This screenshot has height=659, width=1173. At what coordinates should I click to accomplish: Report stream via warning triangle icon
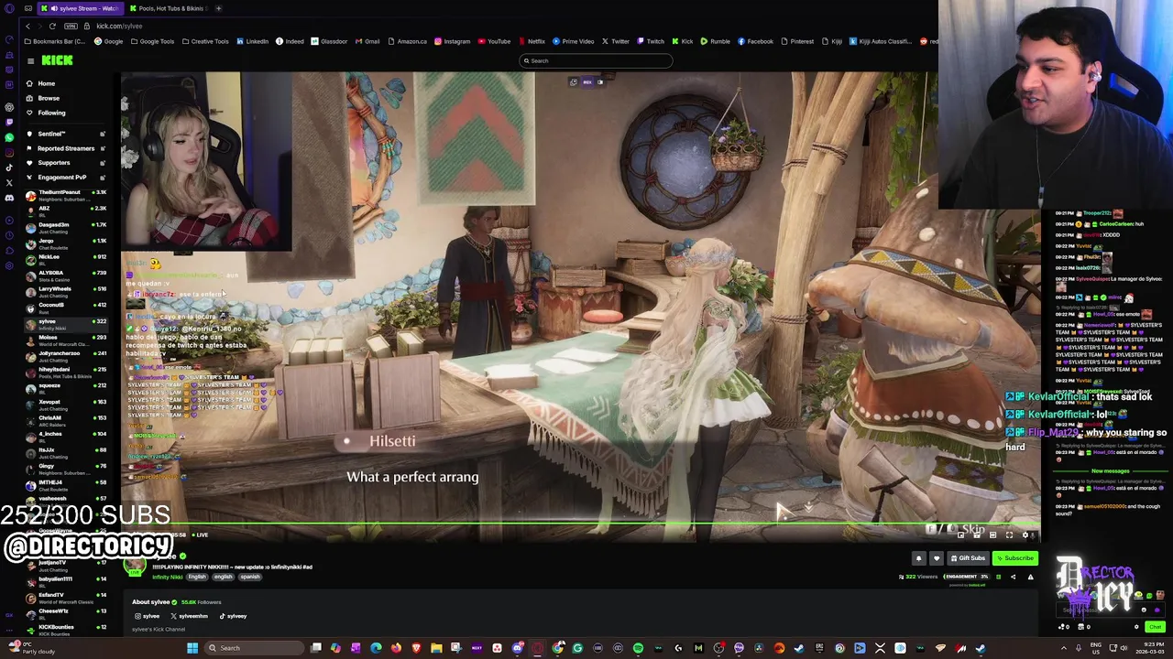coord(1030,577)
